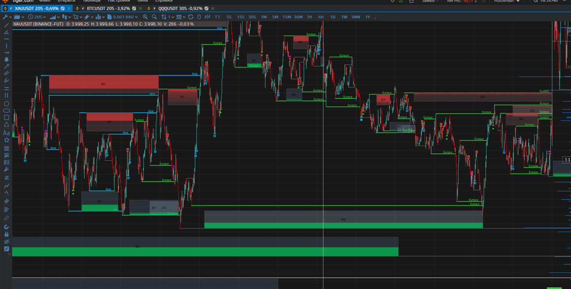571x289 pixels.
Task: Set timeframe to 15S
Action: (240, 17)
